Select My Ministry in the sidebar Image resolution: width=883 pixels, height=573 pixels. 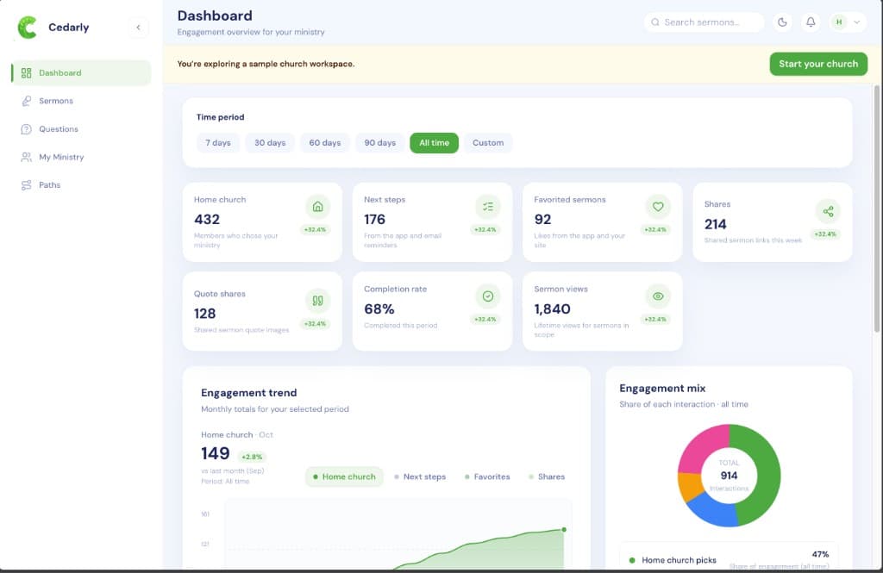(82, 157)
